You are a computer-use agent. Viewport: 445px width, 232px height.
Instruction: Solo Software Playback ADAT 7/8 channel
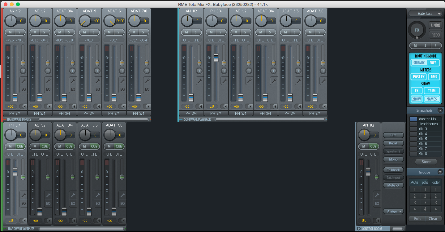[319, 32]
